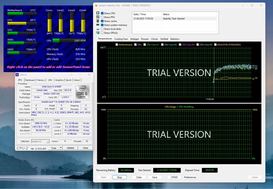
Task: Toggle CPU Core #4 graph checkbox
Action: click(198, 45)
